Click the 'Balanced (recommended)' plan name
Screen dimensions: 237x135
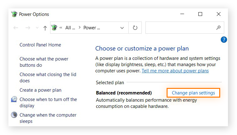[x=124, y=93]
